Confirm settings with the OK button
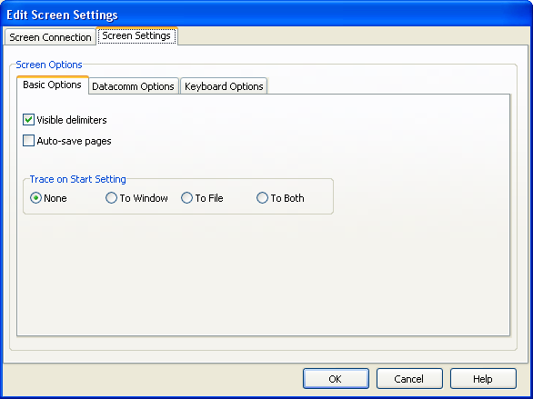Screen dimensions: 533x399 point(336,379)
